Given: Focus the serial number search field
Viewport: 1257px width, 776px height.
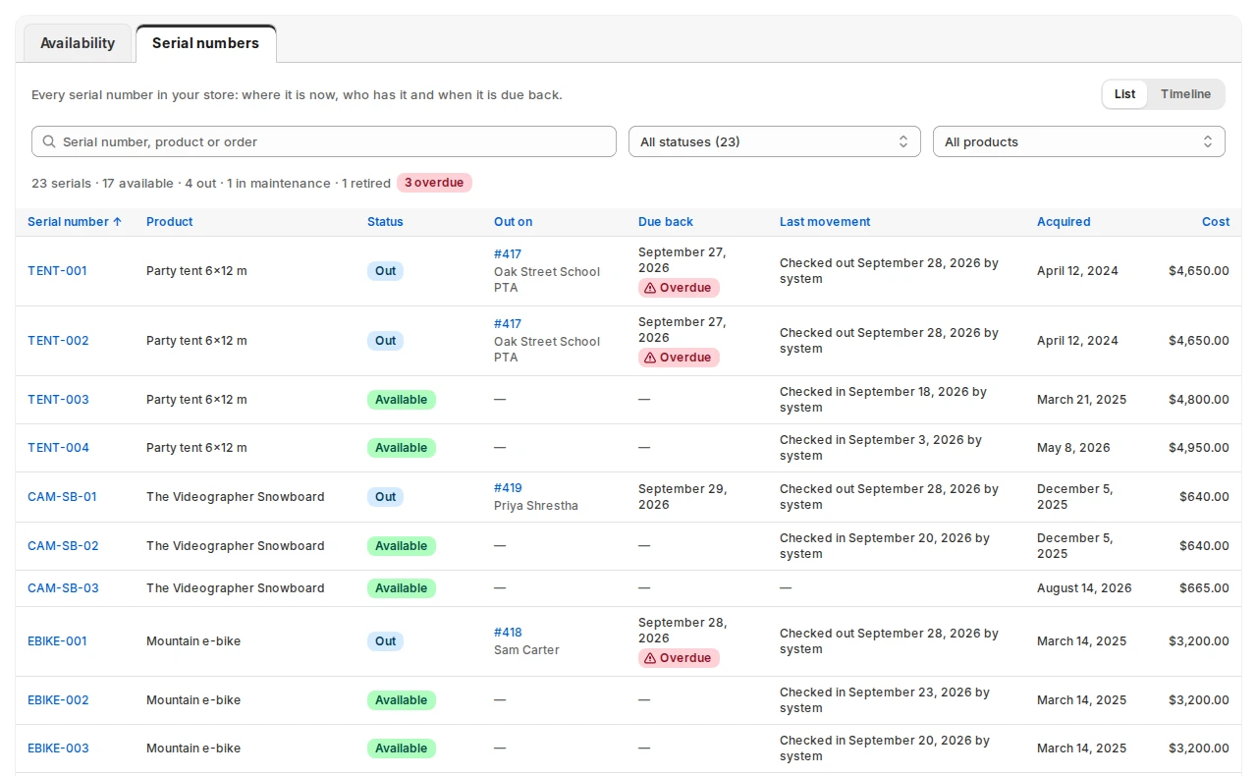Looking at the screenshot, I should [324, 141].
